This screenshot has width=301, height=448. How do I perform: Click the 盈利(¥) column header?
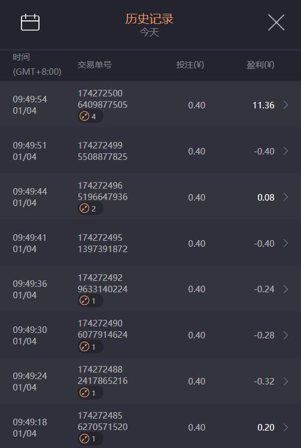pos(260,65)
